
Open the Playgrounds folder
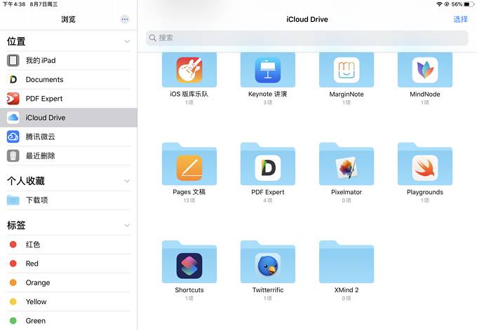(424, 164)
